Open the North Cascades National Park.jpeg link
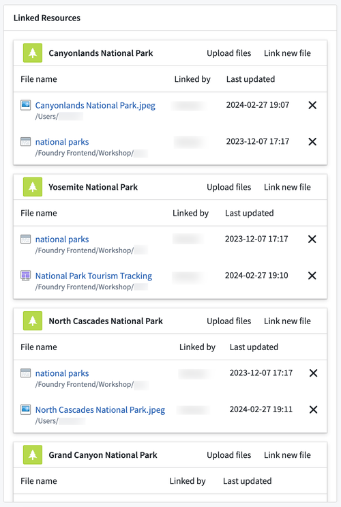Image resolution: width=341 pixels, height=507 pixels. (x=100, y=409)
